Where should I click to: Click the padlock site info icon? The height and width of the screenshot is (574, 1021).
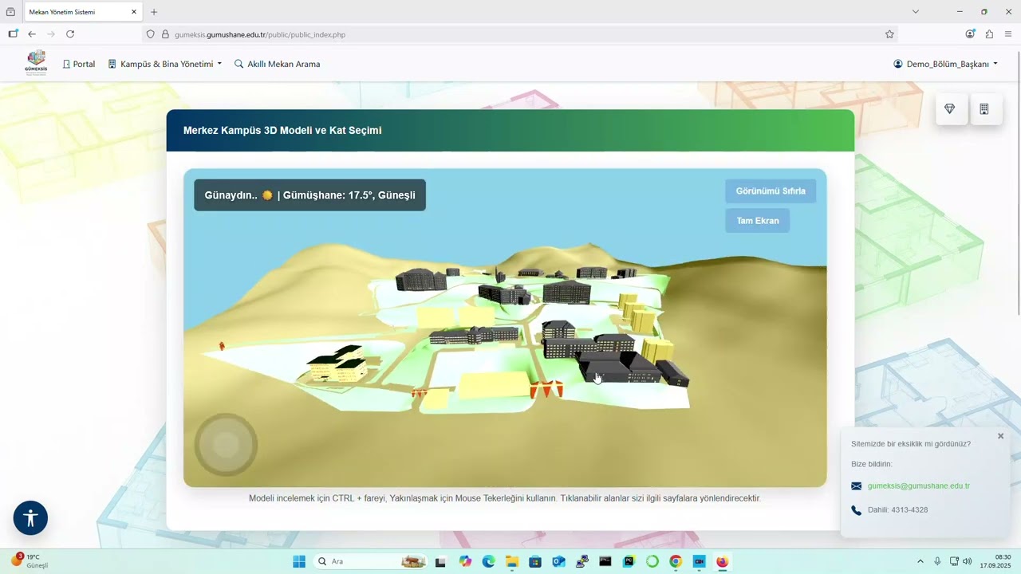166,34
